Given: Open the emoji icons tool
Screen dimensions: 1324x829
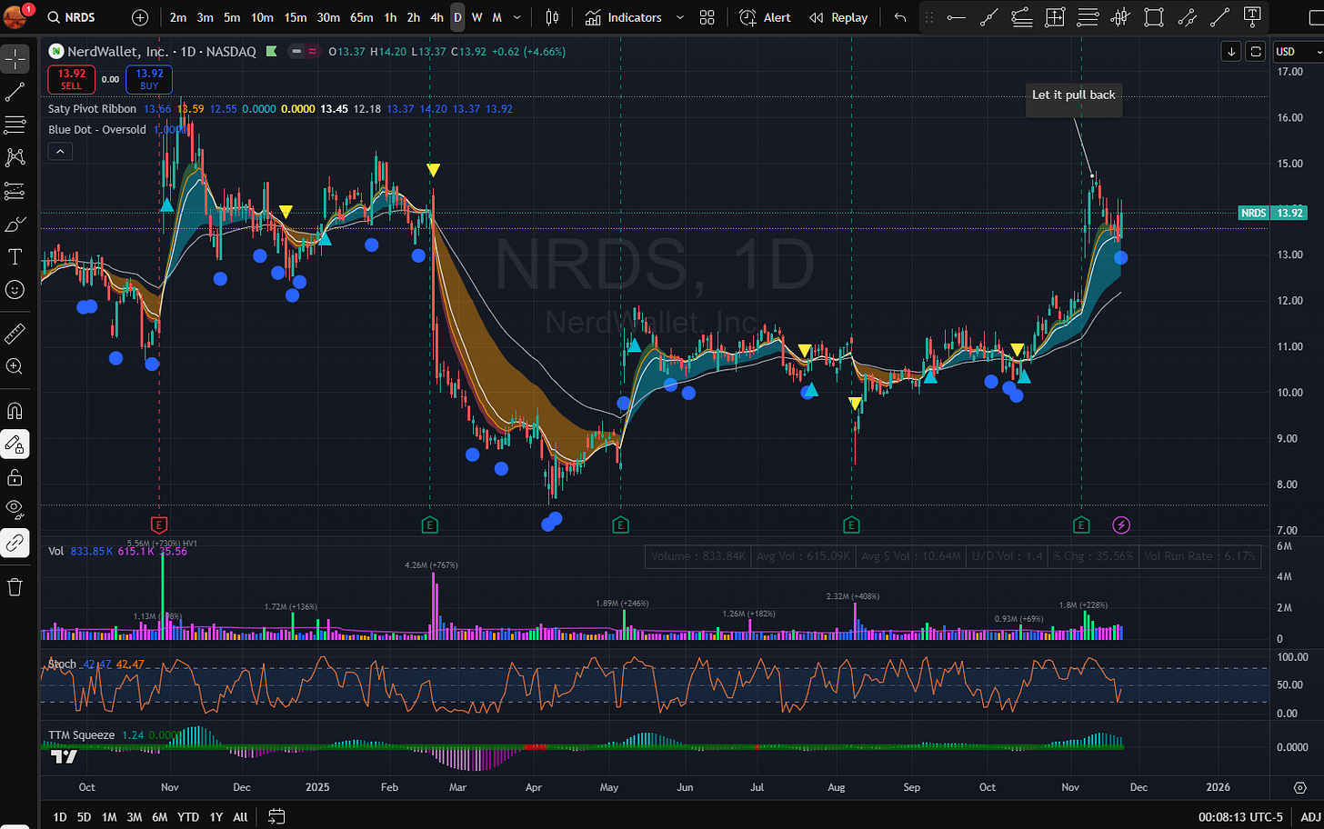Looking at the screenshot, I should (x=15, y=289).
